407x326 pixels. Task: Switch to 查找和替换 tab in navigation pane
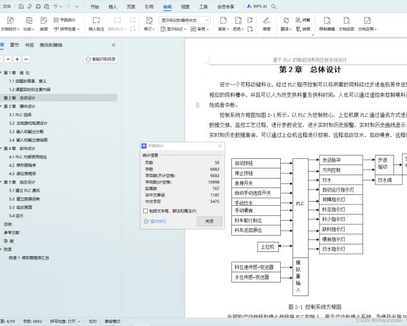pyautogui.click(x=51, y=45)
